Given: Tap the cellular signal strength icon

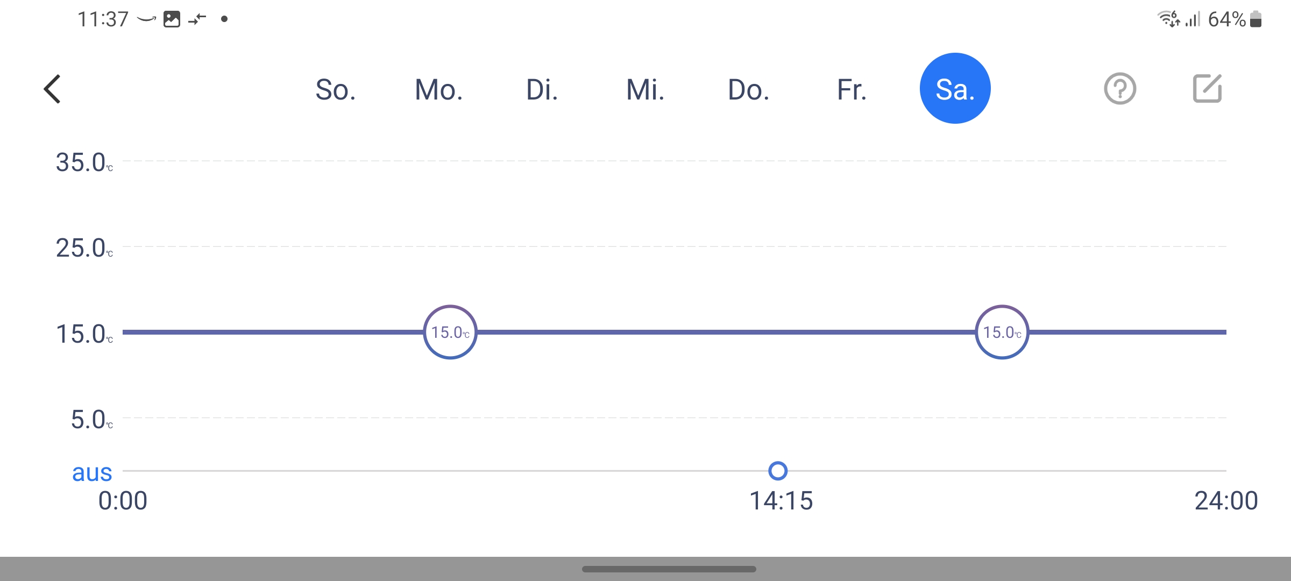Looking at the screenshot, I should point(1193,19).
